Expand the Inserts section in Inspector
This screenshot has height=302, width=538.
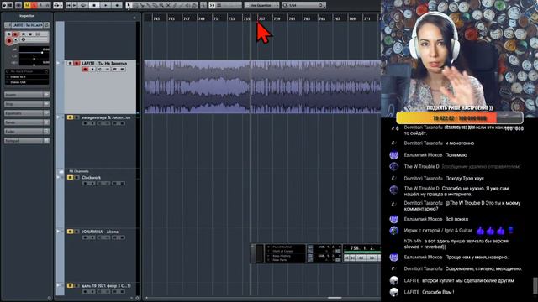pos(27,95)
